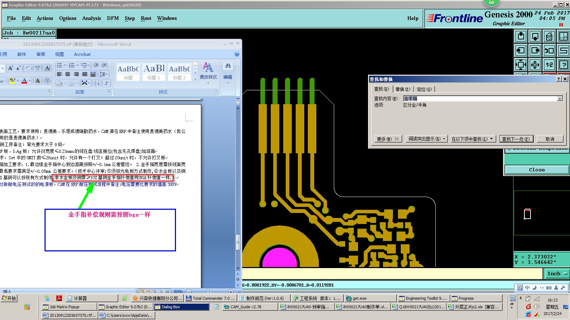Click the S-shaped snake icon in Genesis
This screenshot has width=570, height=320.
564,50
